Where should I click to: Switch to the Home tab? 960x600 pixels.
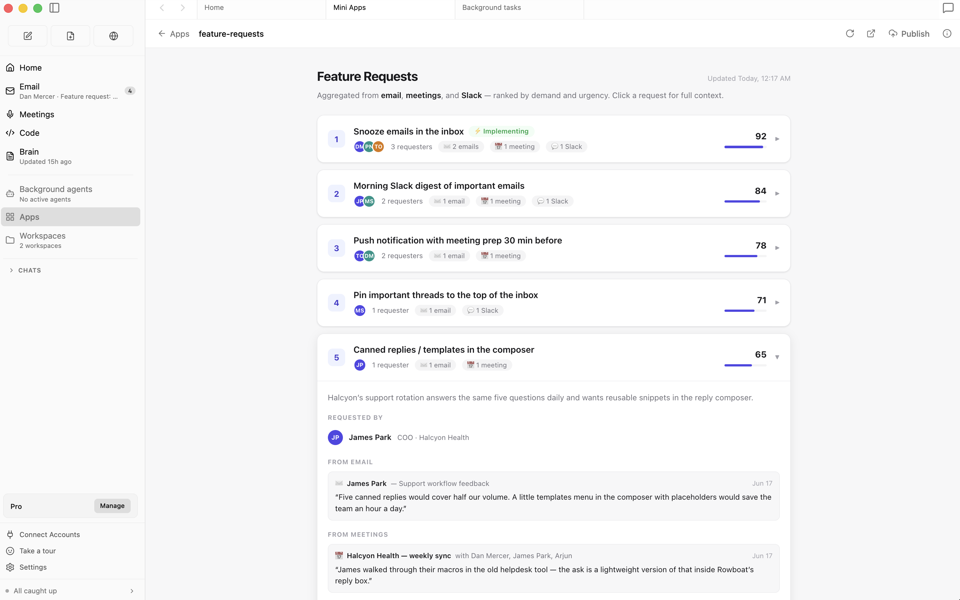click(261, 8)
